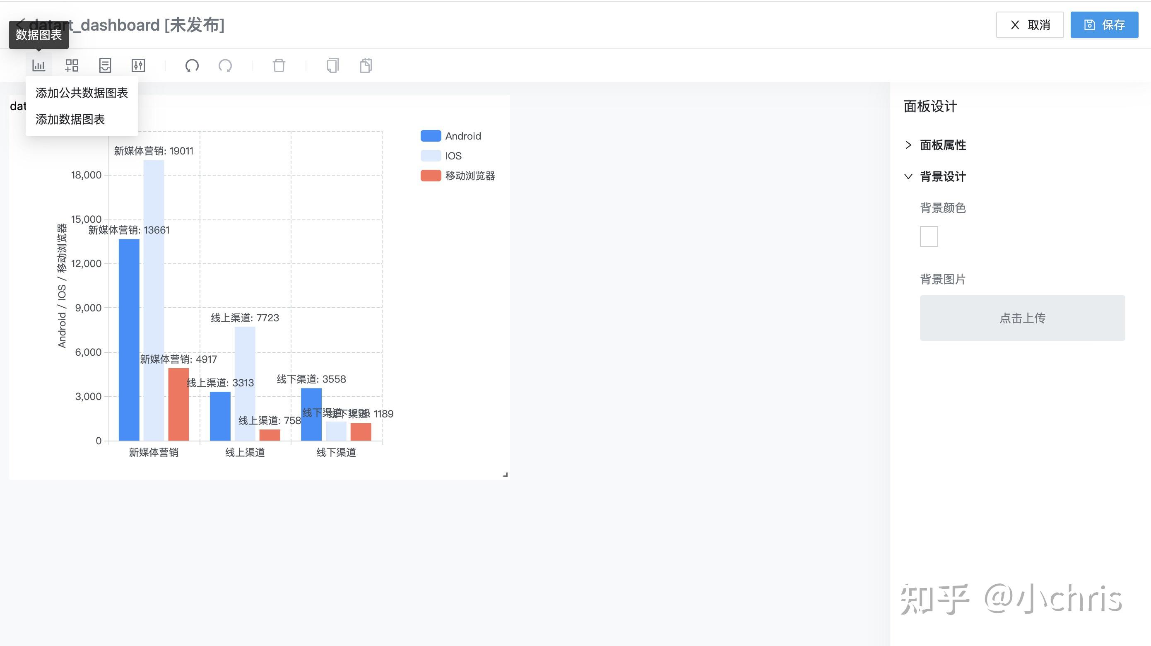Click the paste clipboard icon
This screenshot has height=646, width=1151.
(x=366, y=66)
